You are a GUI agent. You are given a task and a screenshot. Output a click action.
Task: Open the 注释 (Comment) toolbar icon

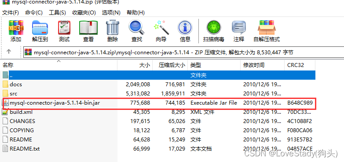tap(239, 31)
